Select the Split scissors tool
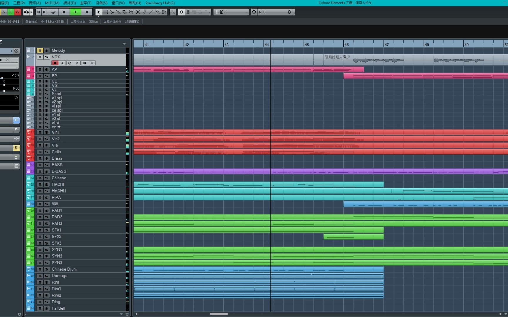The image size is (508, 317). click(112, 12)
